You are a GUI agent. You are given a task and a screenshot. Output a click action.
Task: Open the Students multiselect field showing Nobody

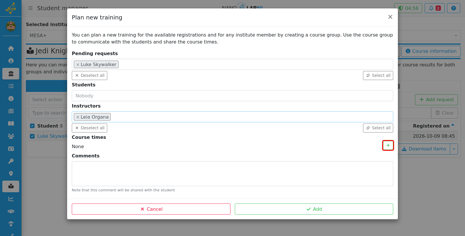233,96
